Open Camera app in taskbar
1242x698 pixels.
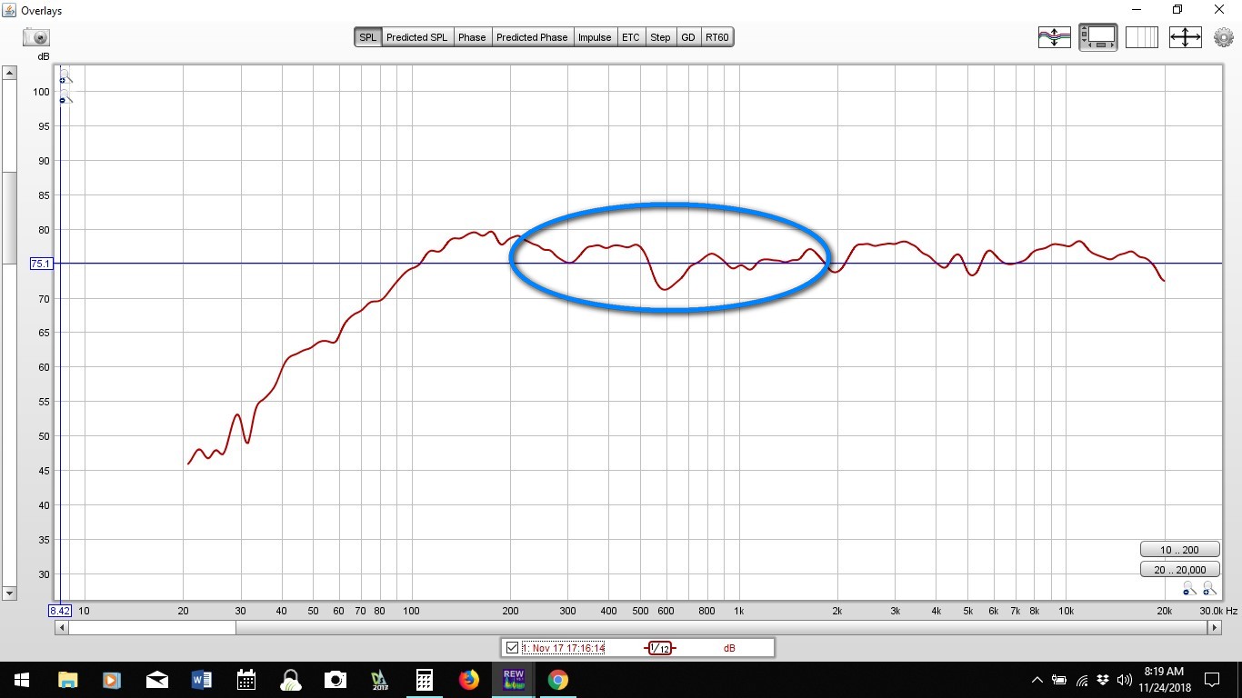pyautogui.click(x=335, y=680)
